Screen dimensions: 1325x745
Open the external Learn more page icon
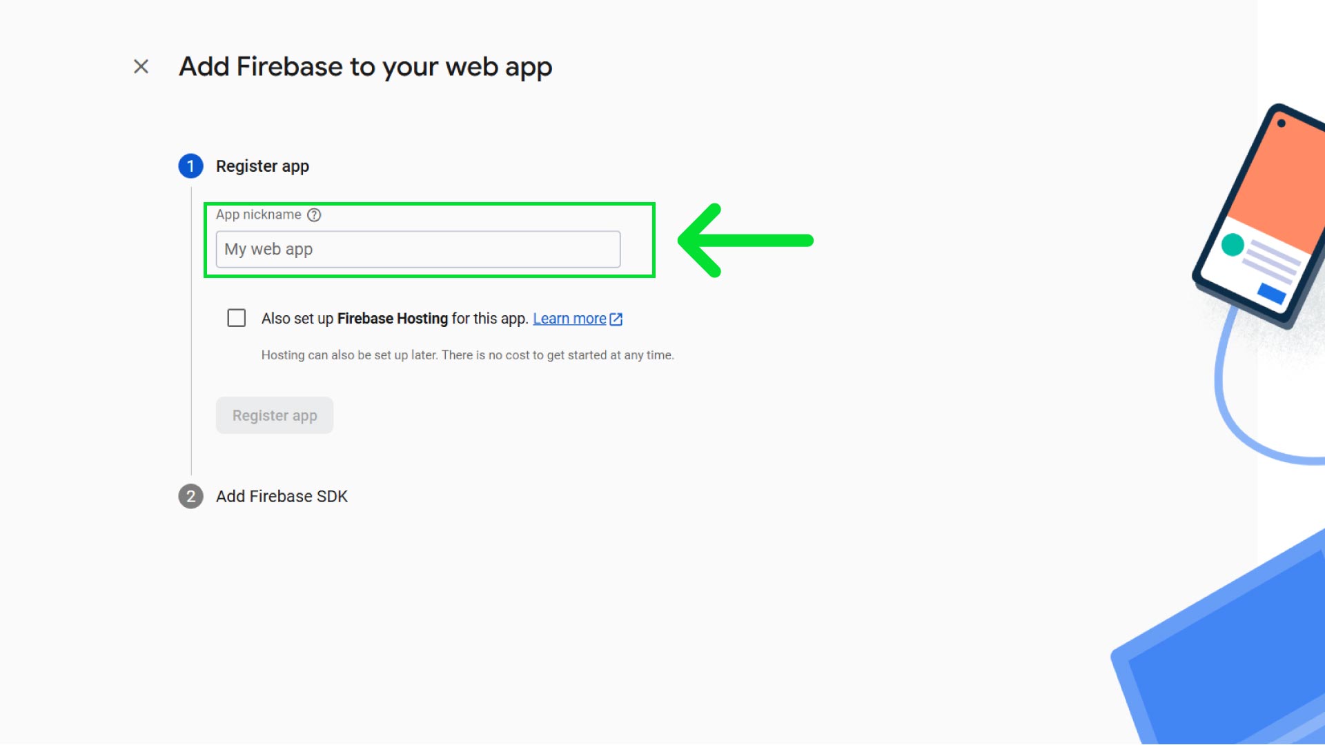pos(616,318)
